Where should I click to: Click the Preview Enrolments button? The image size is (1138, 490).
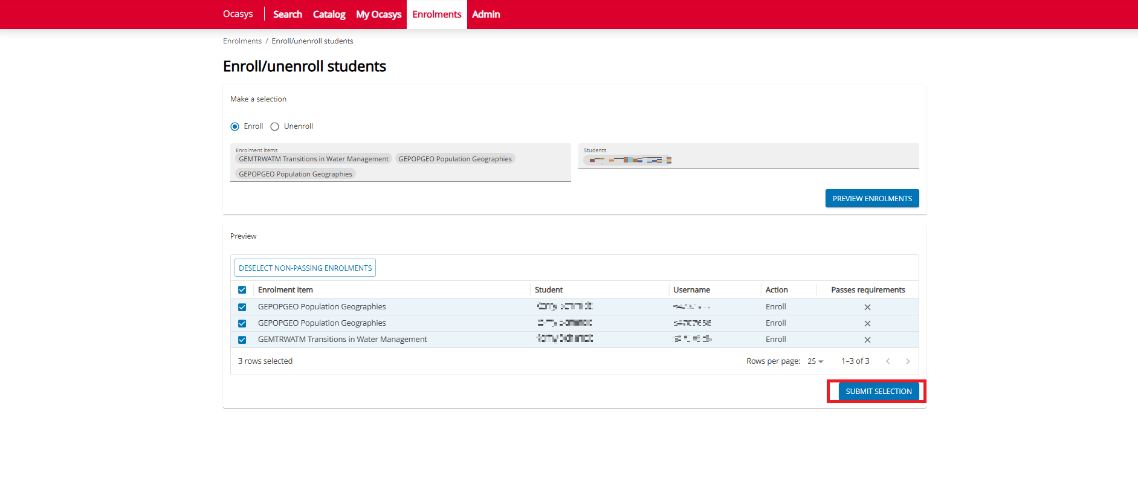(x=872, y=198)
